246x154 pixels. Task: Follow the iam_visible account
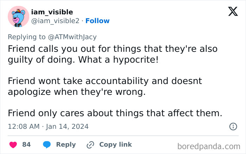pos(97,21)
